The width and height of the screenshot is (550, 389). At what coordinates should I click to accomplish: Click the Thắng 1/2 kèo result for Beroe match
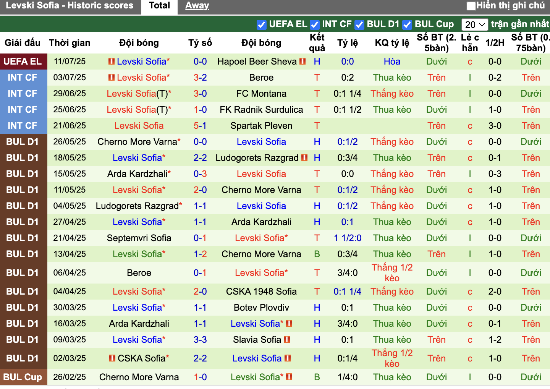pos(392,273)
